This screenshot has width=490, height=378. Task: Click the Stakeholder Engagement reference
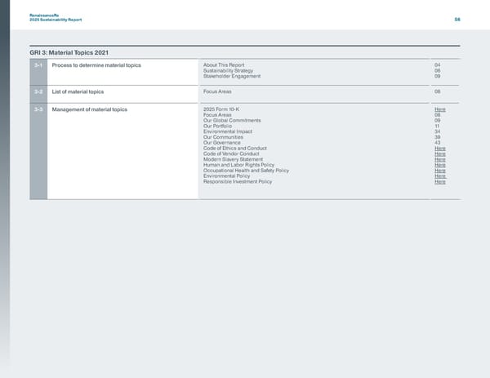point(232,76)
